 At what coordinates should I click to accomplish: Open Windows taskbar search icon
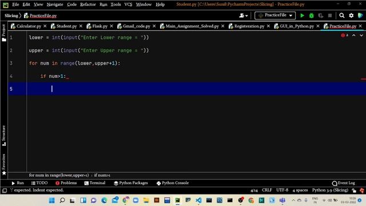point(62,200)
